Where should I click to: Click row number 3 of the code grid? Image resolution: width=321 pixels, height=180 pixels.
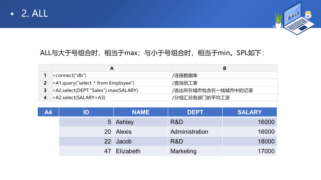[x=45, y=90]
